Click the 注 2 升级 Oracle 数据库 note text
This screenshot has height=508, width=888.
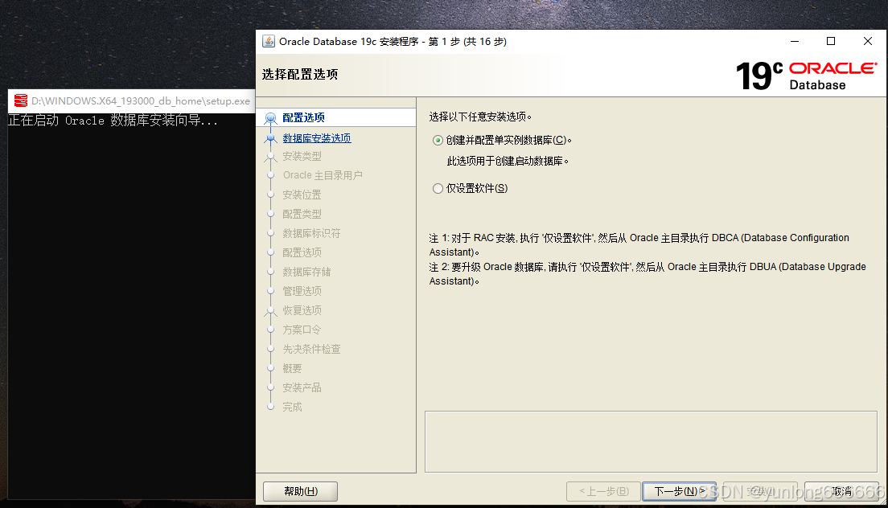coord(647,274)
